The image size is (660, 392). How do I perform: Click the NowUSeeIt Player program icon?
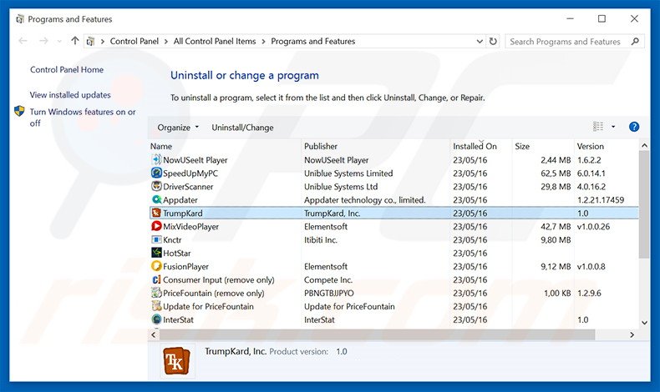(156, 159)
